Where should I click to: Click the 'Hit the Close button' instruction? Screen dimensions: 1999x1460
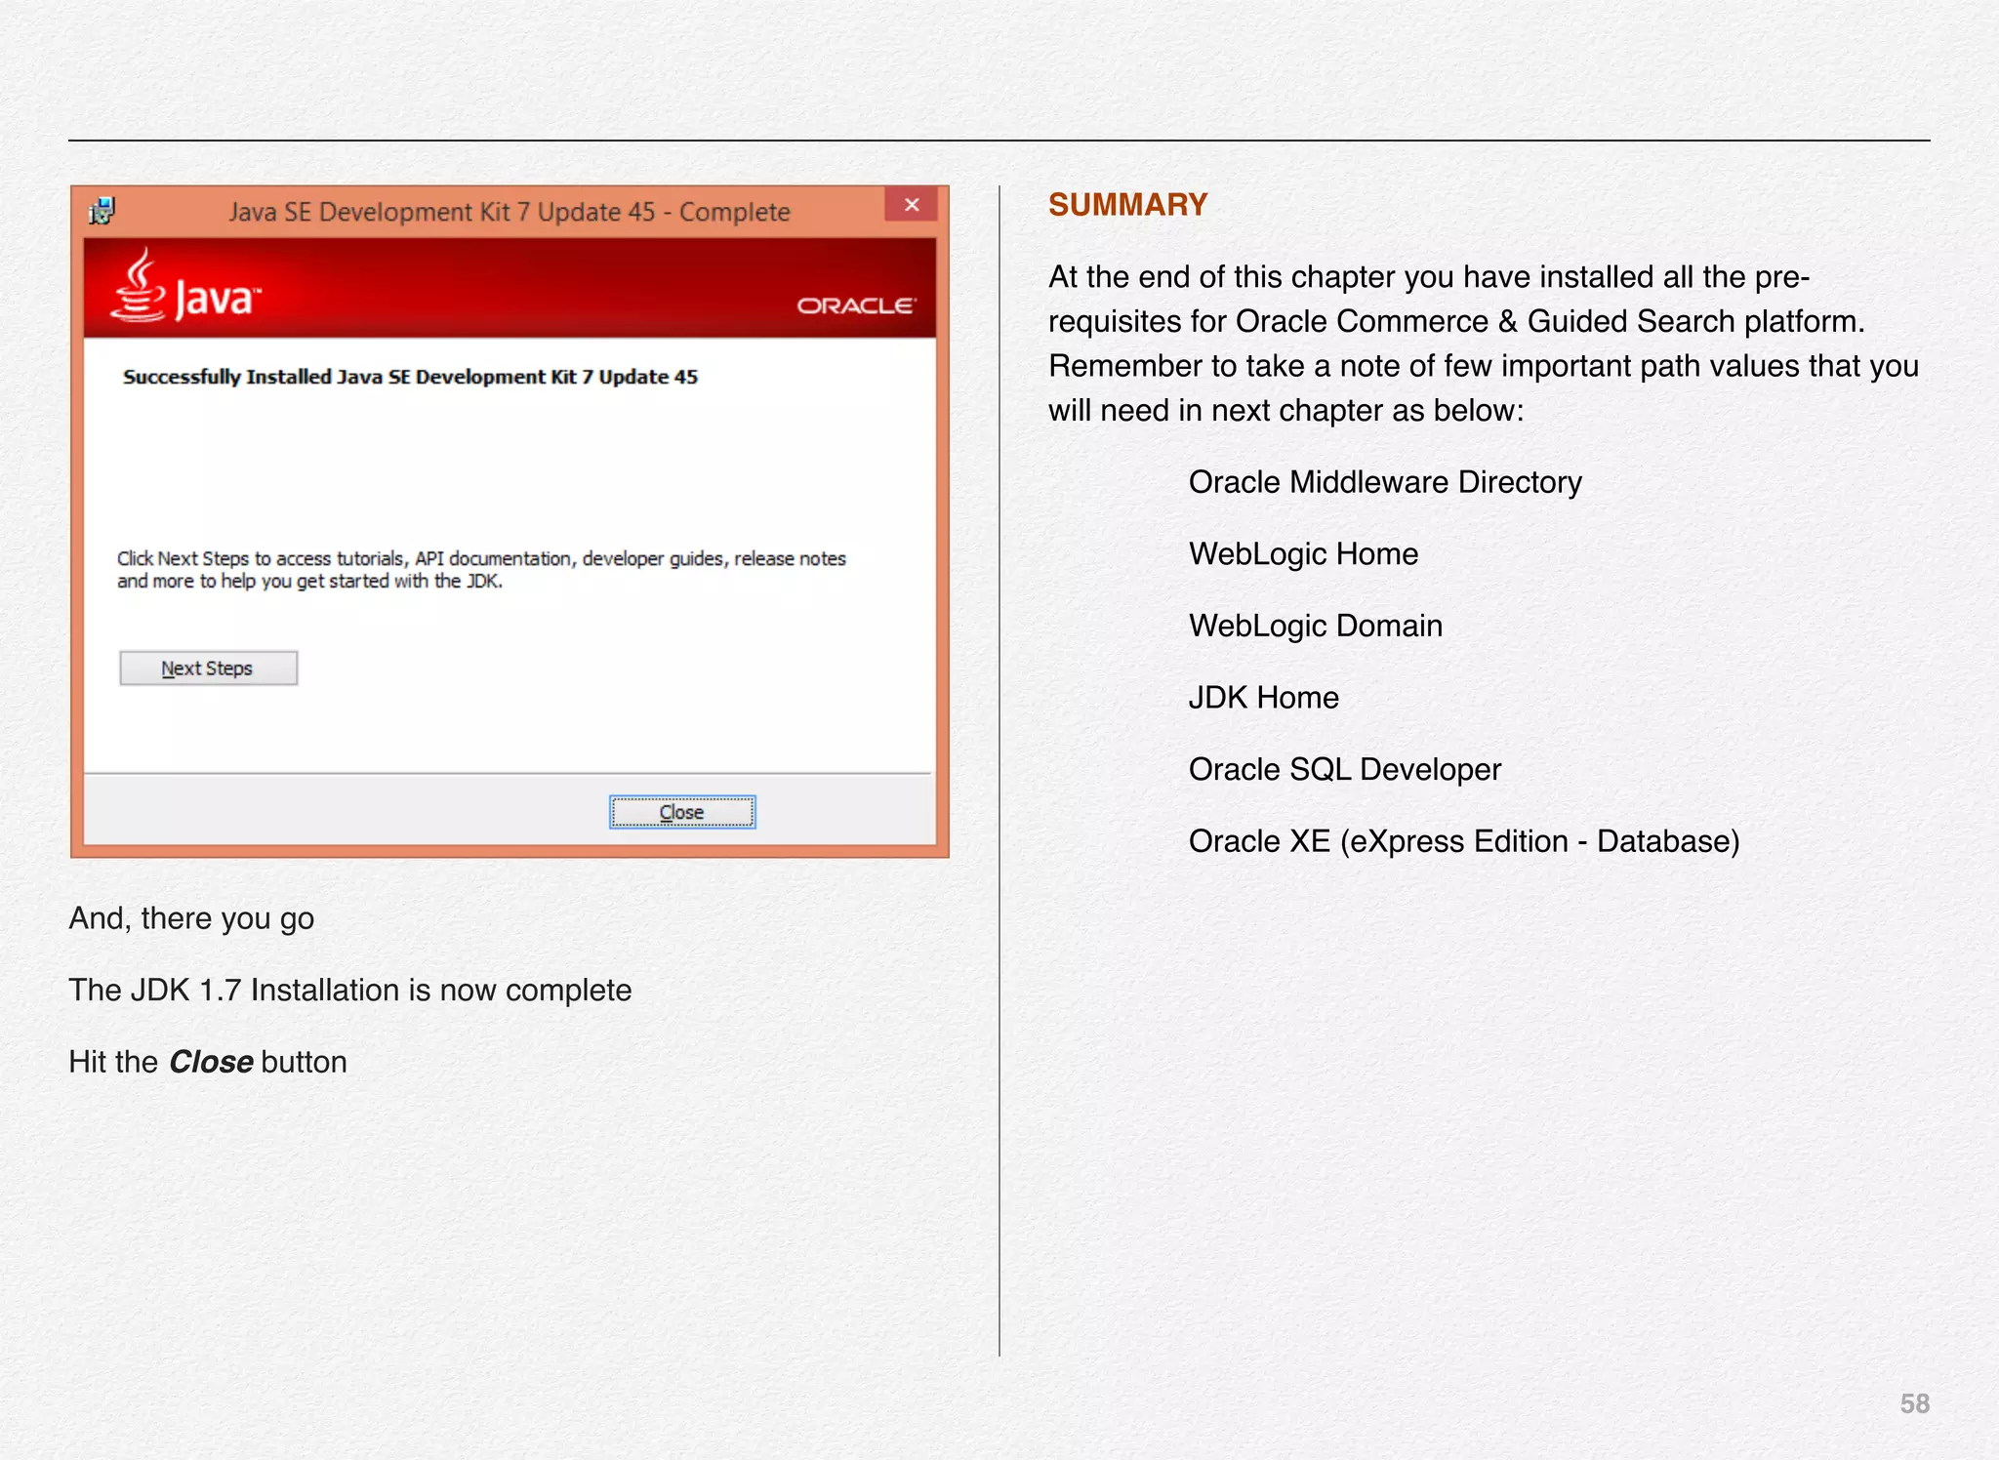(208, 1062)
